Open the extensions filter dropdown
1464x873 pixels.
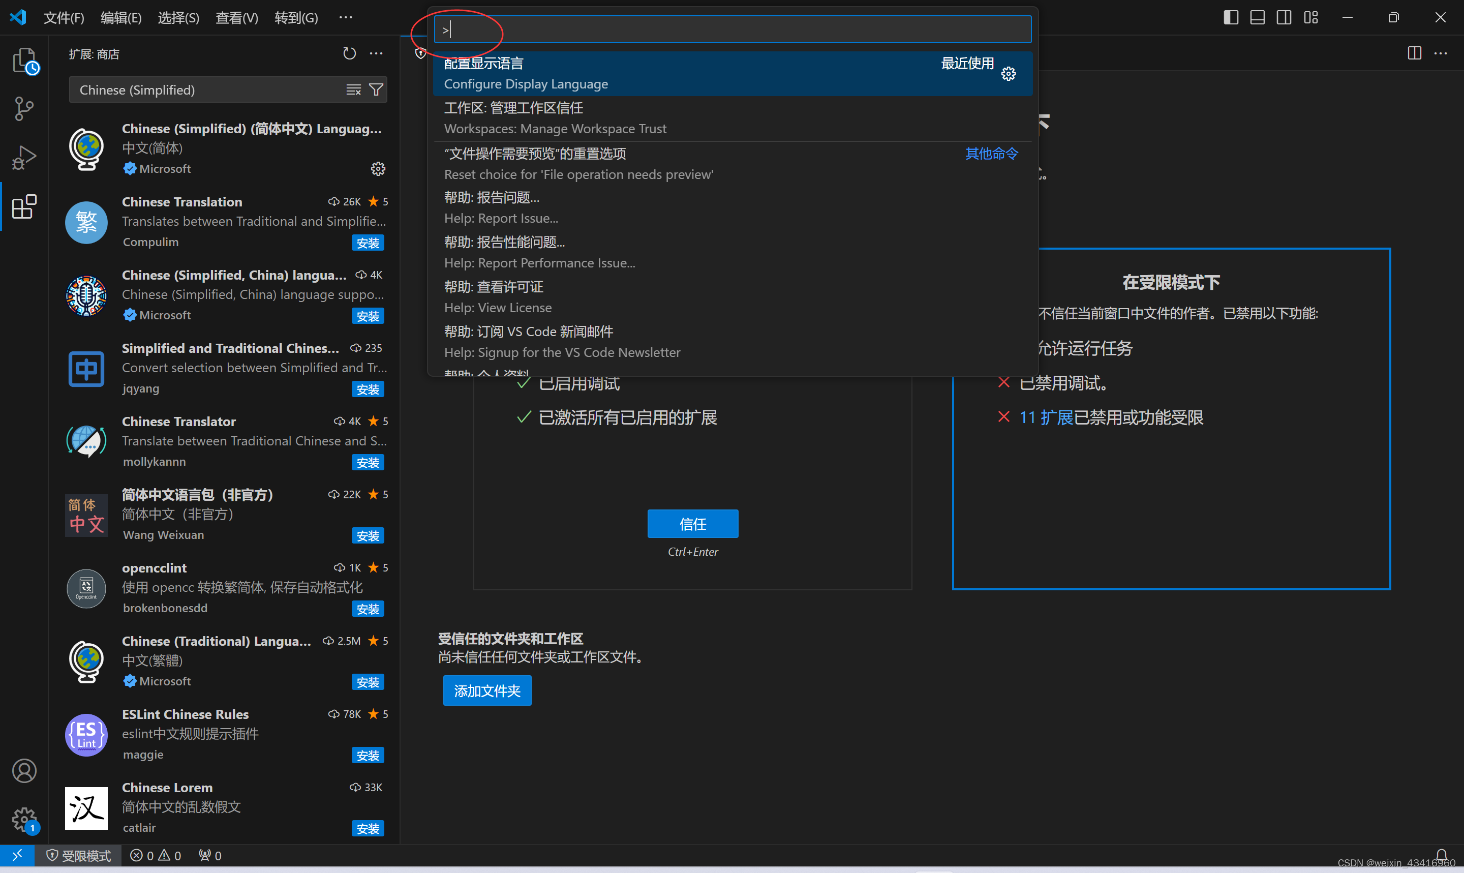point(376,90)
